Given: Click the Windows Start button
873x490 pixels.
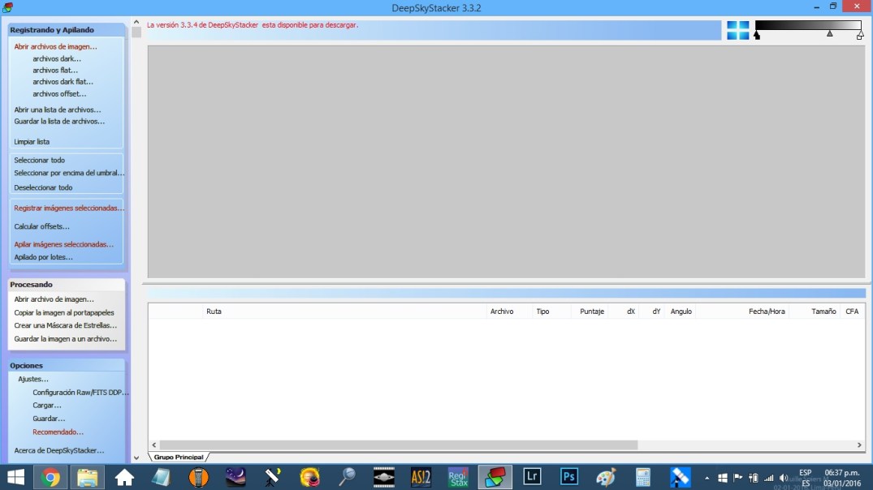Looking at the screenshot, I should click(x=15, y=477).
